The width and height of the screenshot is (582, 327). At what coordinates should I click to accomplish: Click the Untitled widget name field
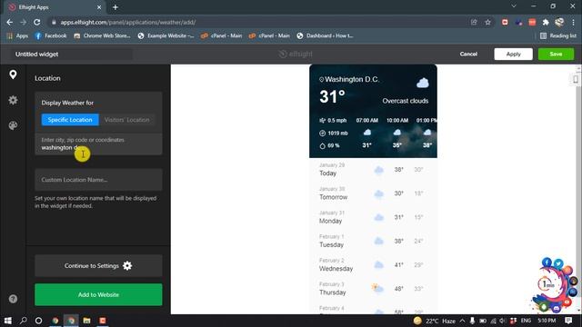click(x=71, y=54)
